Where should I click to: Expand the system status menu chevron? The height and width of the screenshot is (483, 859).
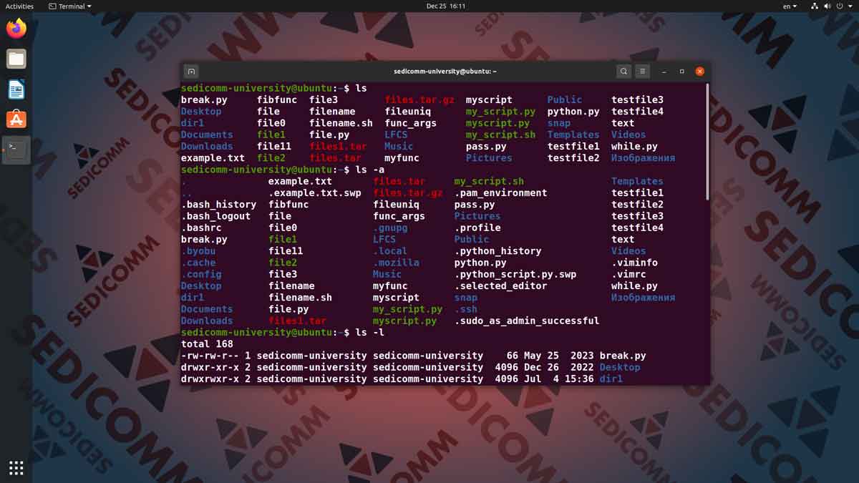click(x=849, y=6)
